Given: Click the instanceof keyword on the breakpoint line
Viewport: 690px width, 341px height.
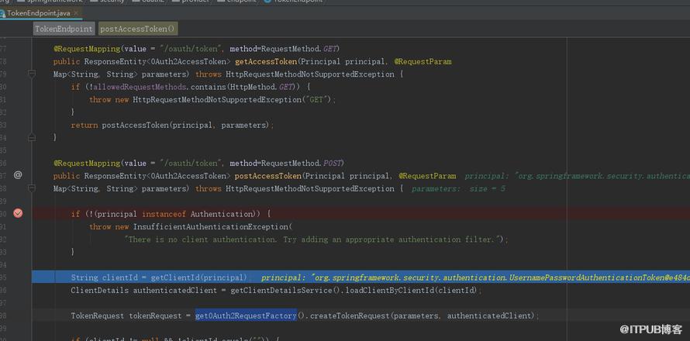Looking at the screenshot, I should (x=164, y=214).
